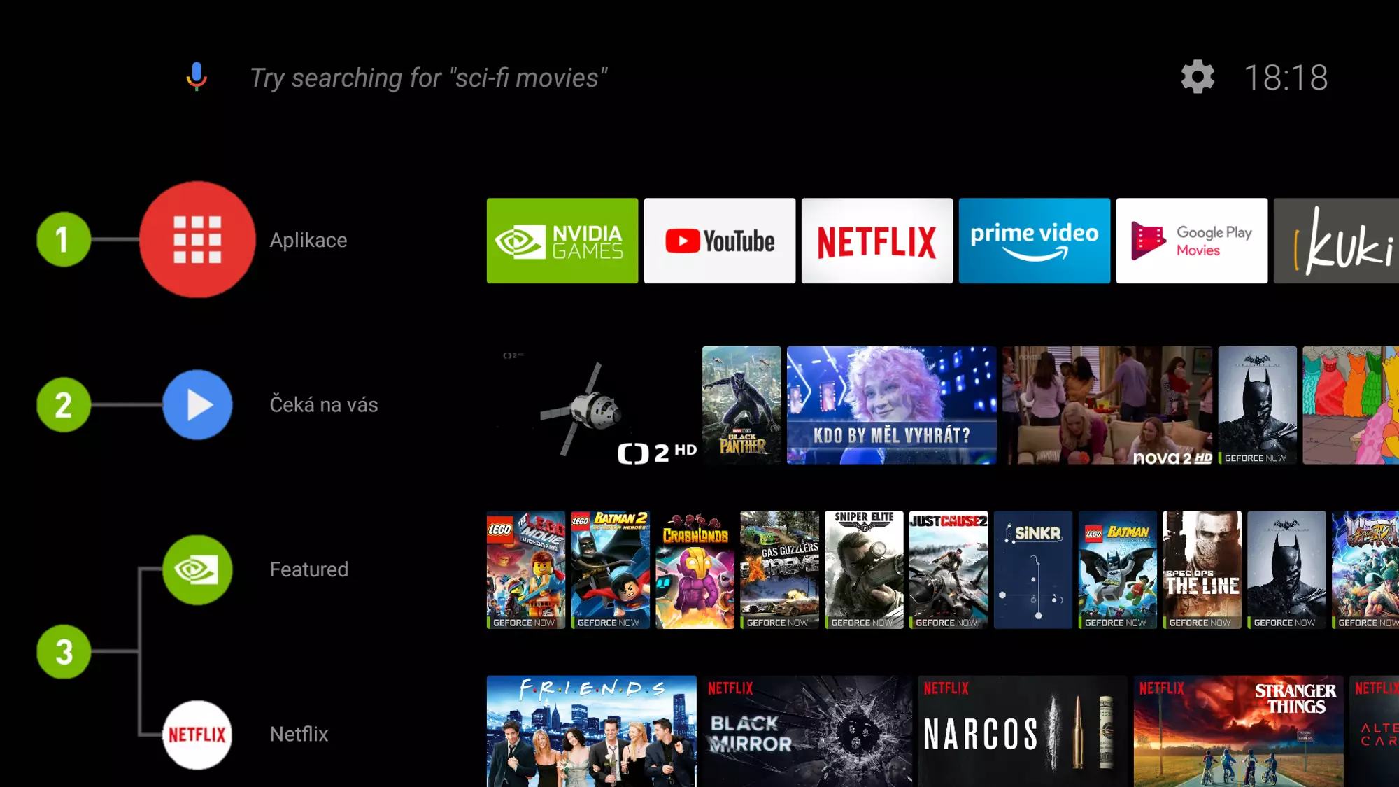Select Crashlands GeForce Now game
1399x787 pixels.
[x=695, y=569]
